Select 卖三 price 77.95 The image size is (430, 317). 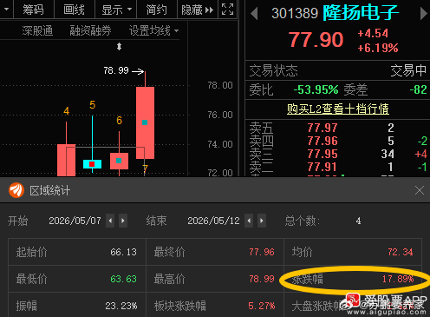coord(322,154)
